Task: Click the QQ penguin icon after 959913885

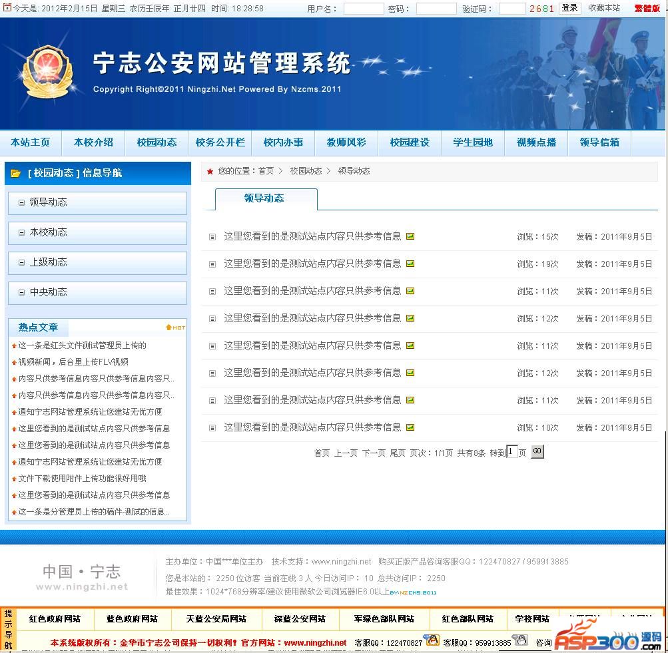Action: point(520,640)
